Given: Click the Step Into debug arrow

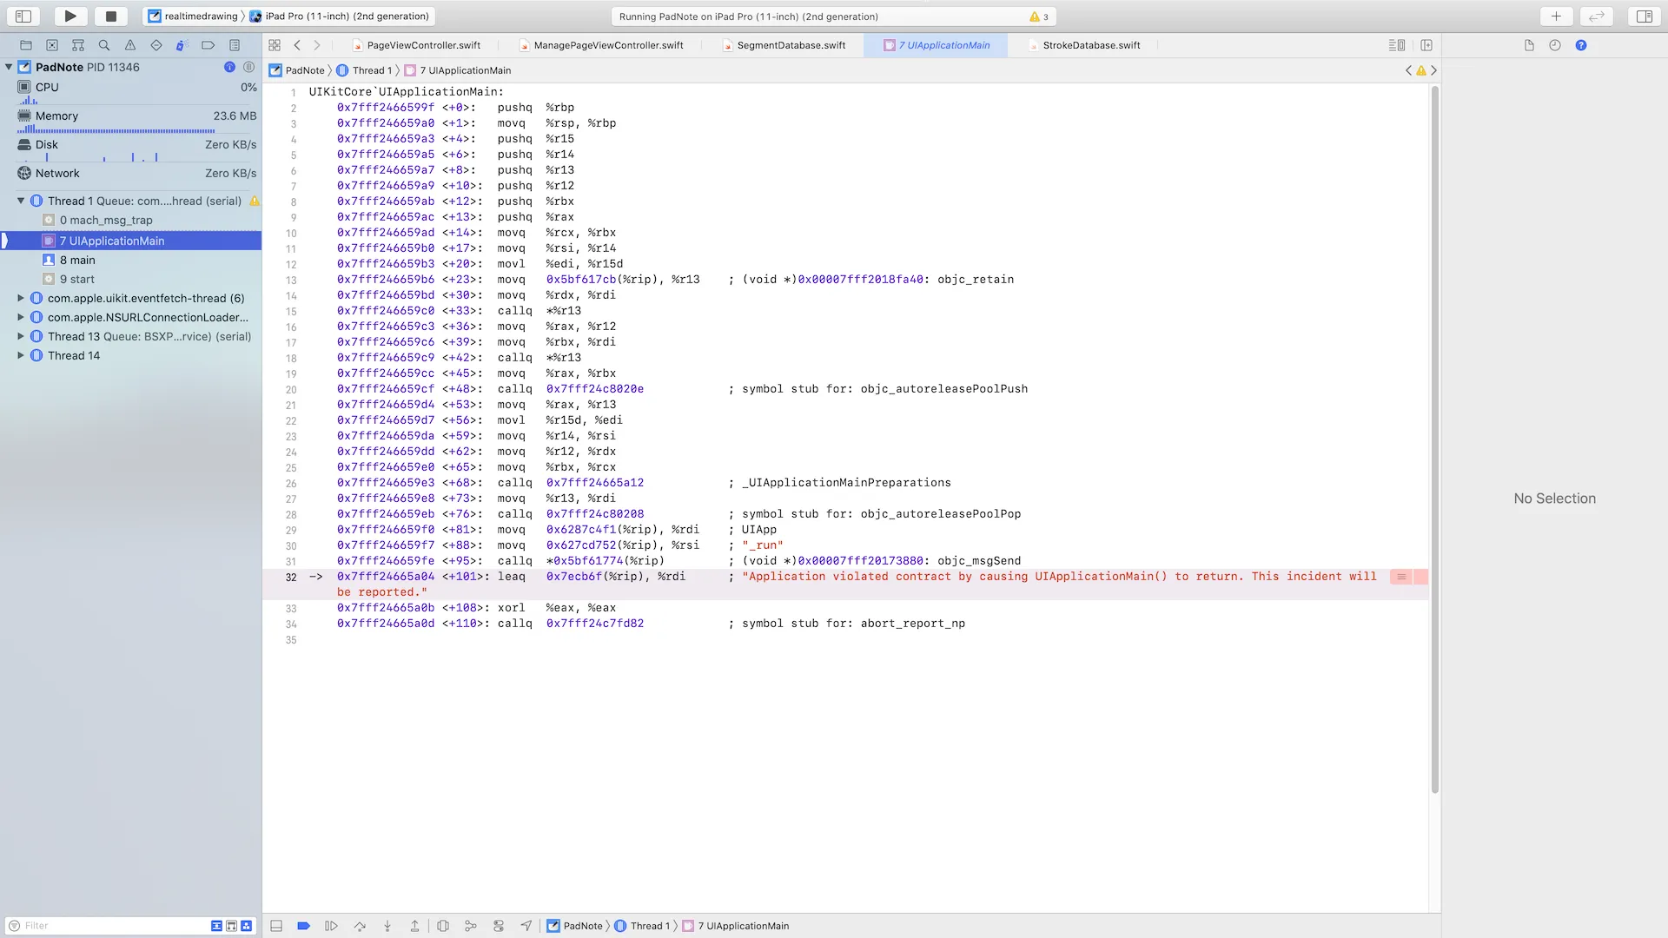Looking at the screenshot, I should tap(387, 926).
